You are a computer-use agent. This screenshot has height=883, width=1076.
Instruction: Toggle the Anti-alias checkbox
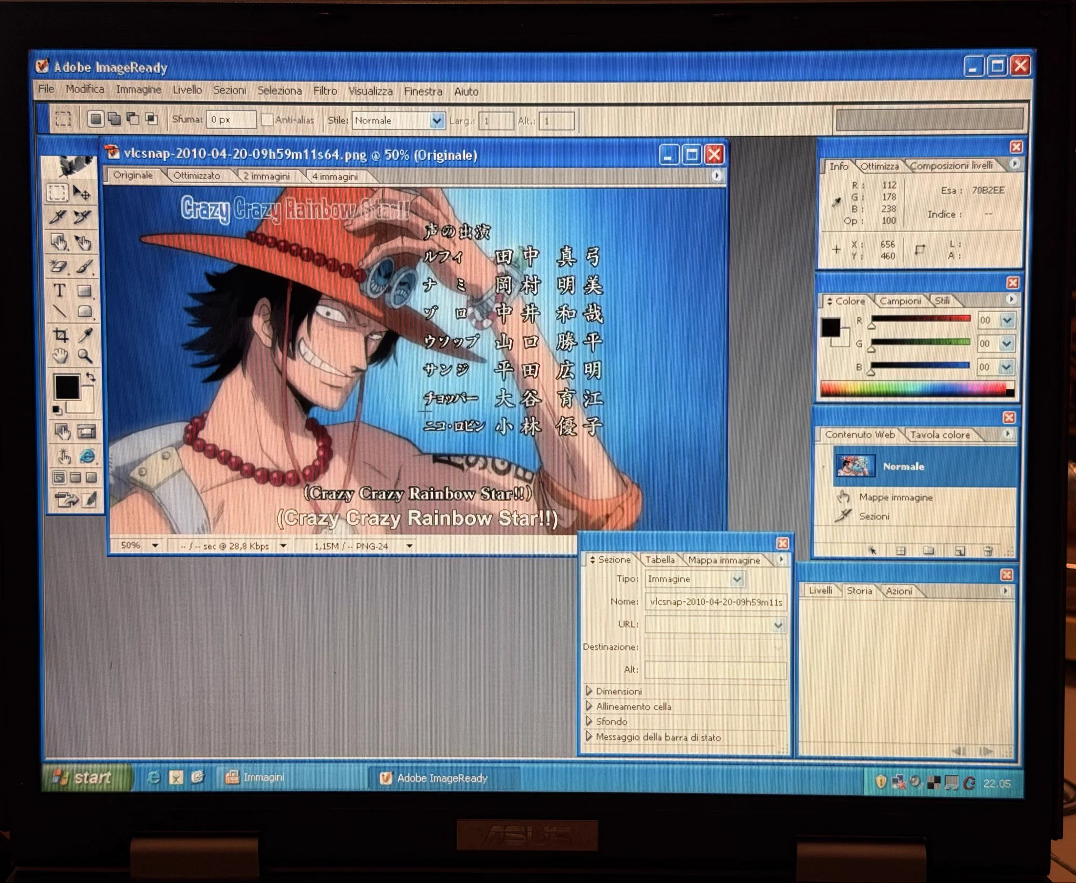pos(267,120)
